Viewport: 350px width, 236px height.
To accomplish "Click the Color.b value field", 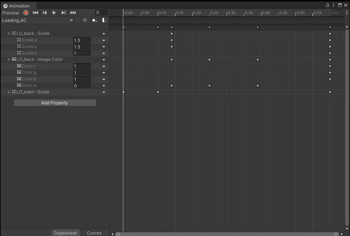I will (x=82, y=79).
